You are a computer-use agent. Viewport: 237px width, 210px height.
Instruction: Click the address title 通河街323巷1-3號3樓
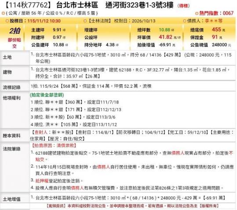pos(139,5)
